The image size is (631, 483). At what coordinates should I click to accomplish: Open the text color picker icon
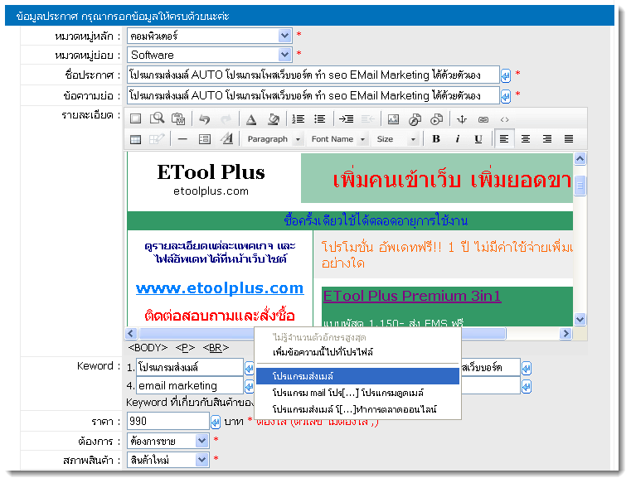tap(251, 119)
